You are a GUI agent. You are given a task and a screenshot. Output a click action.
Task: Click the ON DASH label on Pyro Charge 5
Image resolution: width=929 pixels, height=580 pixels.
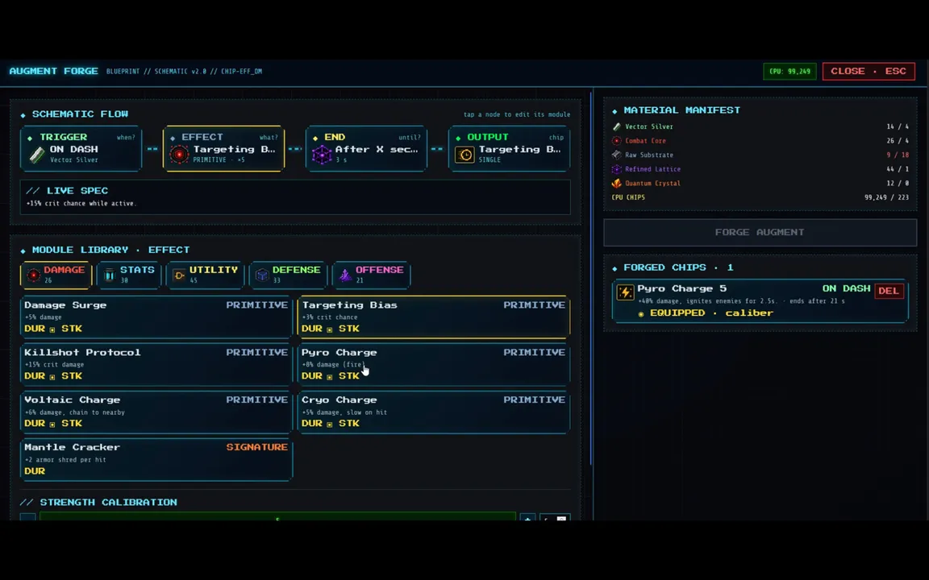(846, 288)
